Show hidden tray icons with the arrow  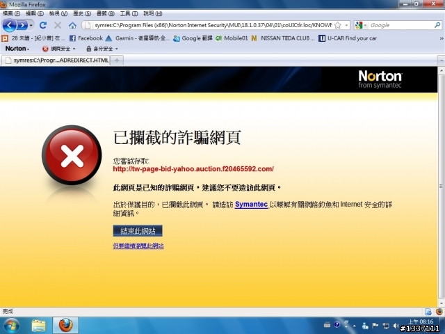[355, 326]
